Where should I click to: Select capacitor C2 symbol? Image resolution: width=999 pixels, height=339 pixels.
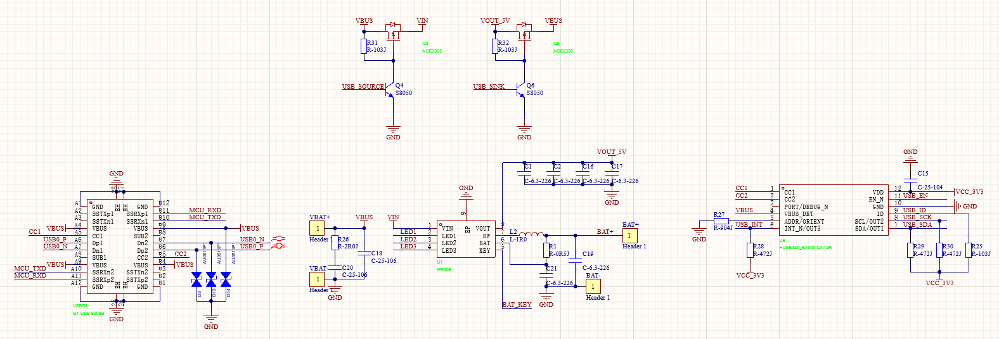(x=553, y=173)
